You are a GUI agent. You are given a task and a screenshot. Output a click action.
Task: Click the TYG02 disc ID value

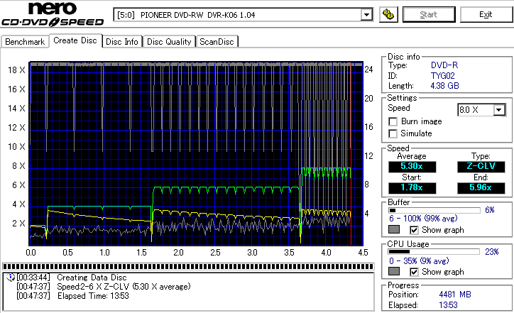pos(442,76)
